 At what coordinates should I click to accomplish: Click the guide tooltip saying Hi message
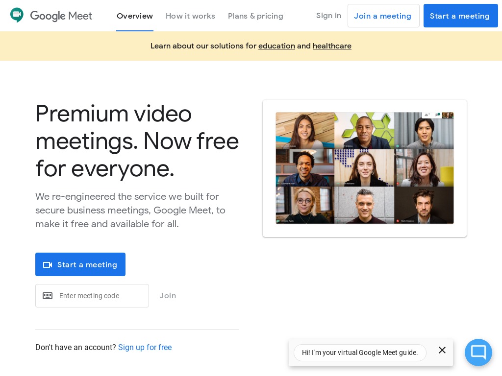click(360, 352)
